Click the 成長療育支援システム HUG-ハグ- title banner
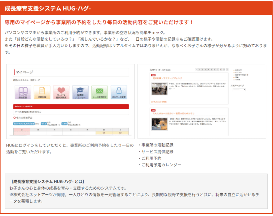The image size is (273, 216). tap(136, 8)
